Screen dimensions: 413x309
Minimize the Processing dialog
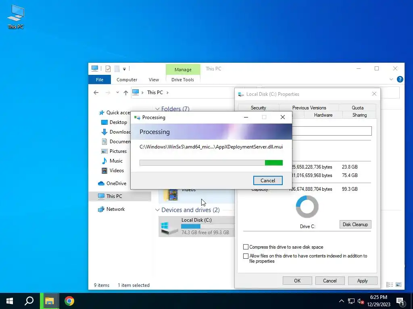point(246,117)
